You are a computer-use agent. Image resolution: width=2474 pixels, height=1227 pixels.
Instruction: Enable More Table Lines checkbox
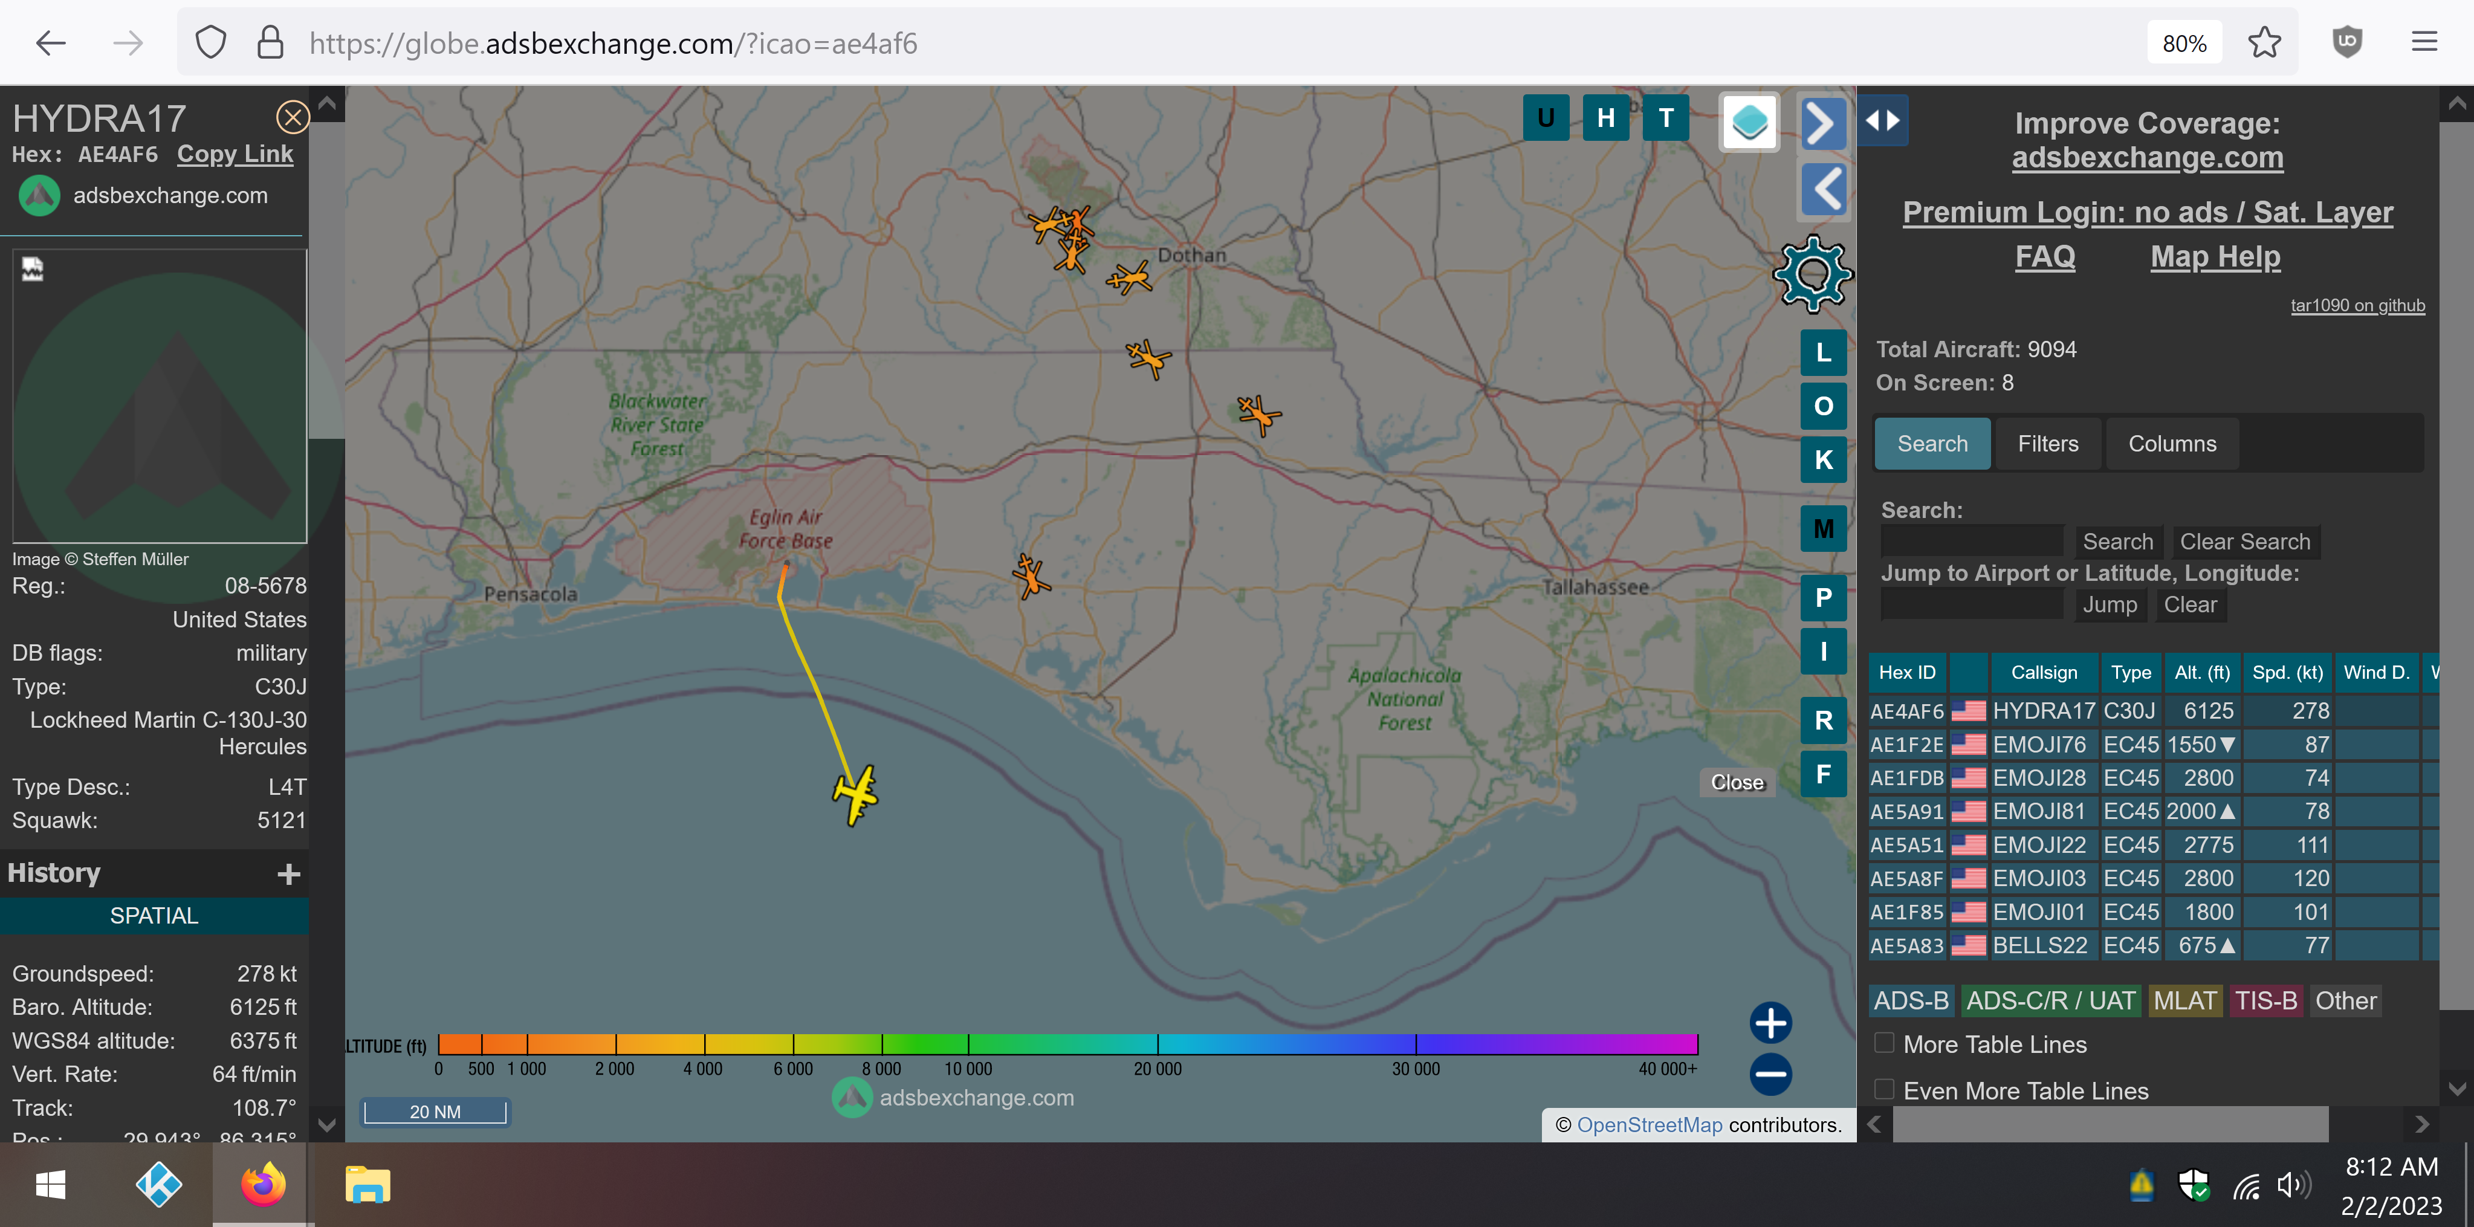coord(1884,1043)
